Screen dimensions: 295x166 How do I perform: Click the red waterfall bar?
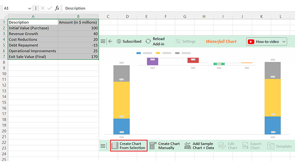tap(193, 60)
